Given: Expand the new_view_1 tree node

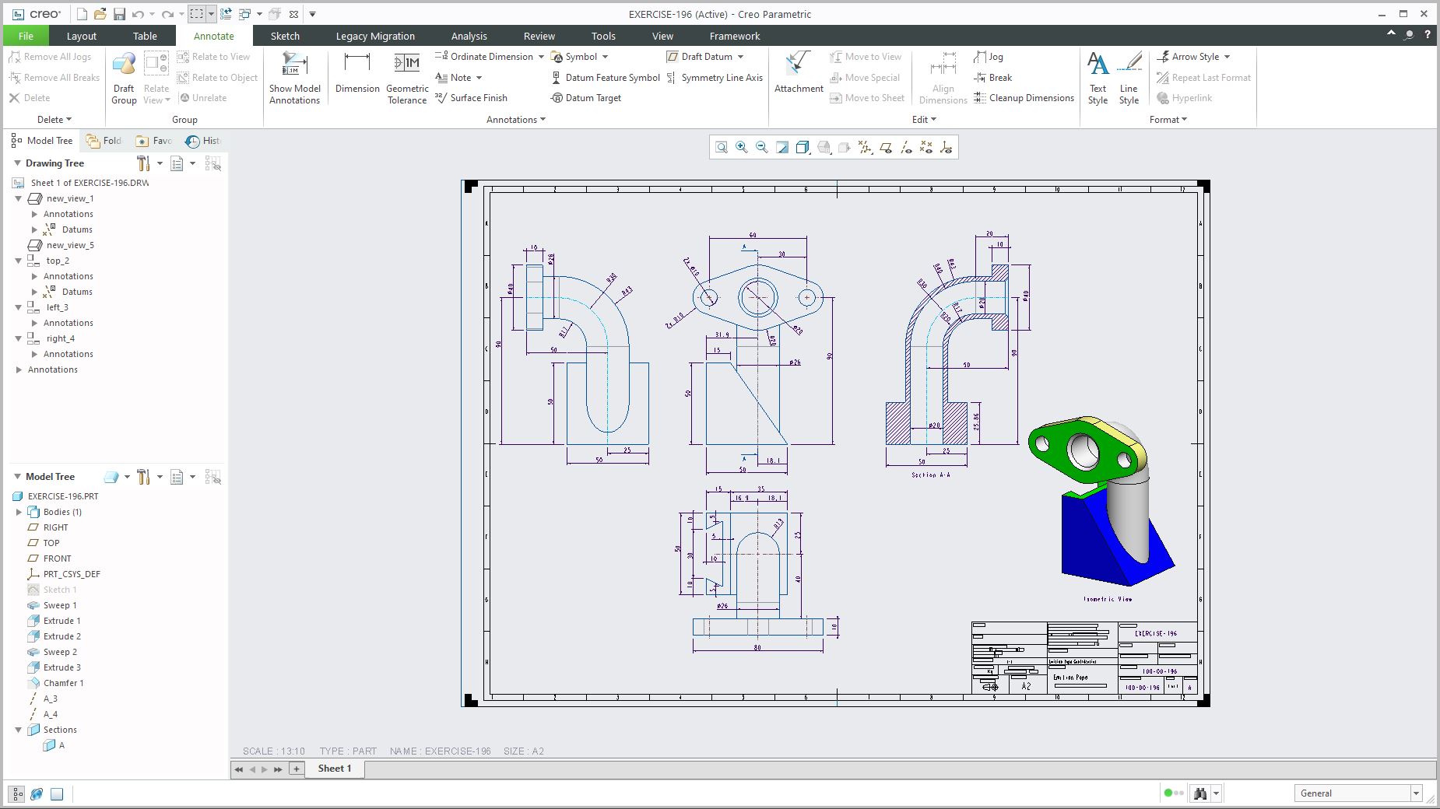Looking at the screenshot, I should pyautogui.click(x=19, y=198).
